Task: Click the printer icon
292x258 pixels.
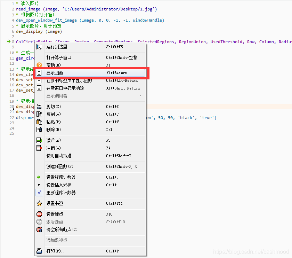Action: [x=39, y=251]
